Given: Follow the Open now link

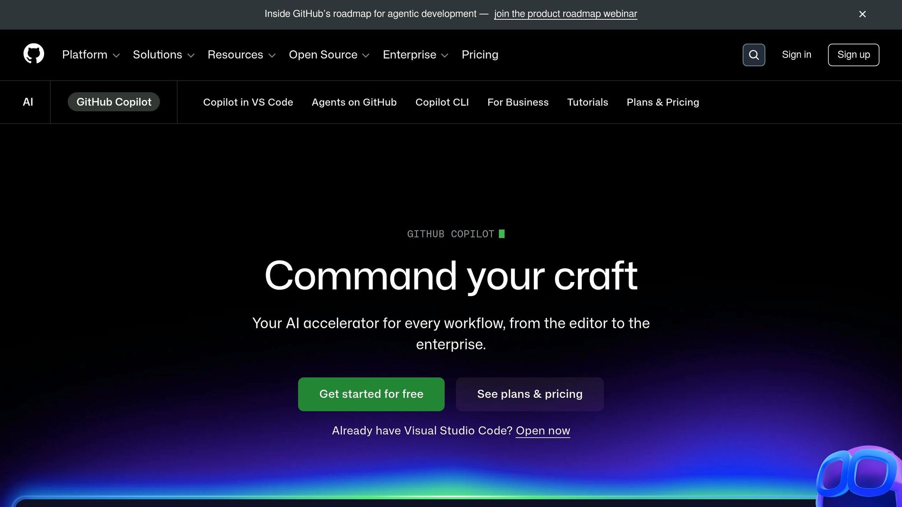Looking at the screenshot, I should click(x=543, y=430).
